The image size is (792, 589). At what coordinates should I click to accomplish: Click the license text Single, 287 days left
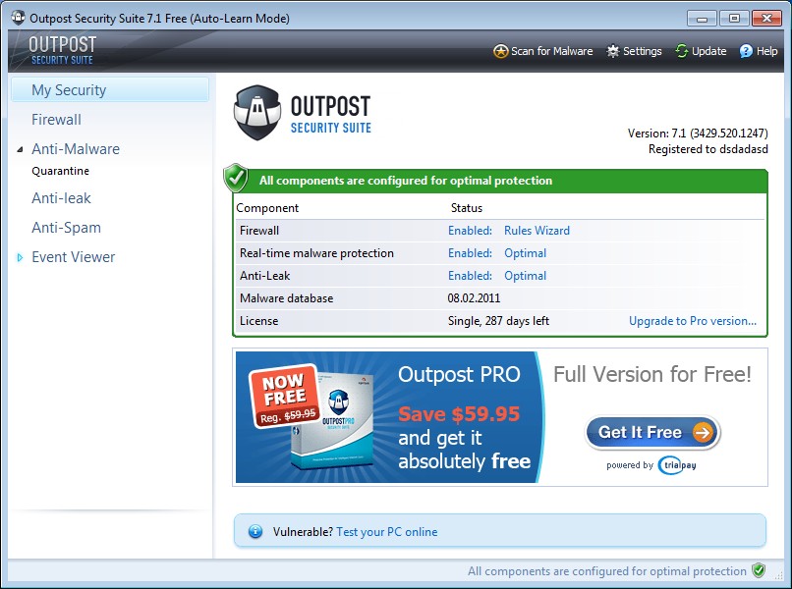coord(498,321)
